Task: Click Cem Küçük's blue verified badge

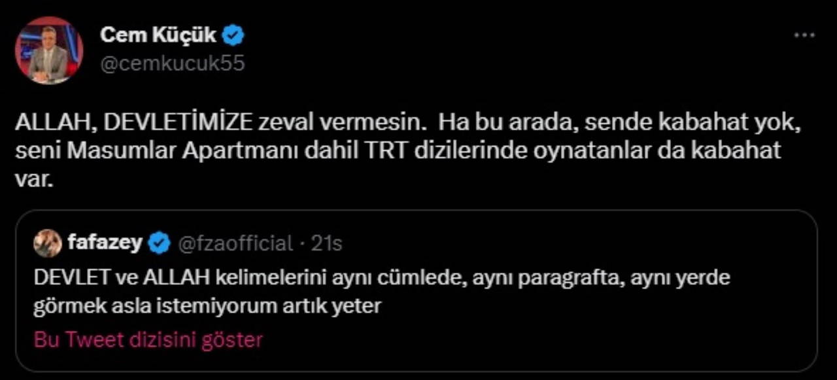Action: (232, 35)
